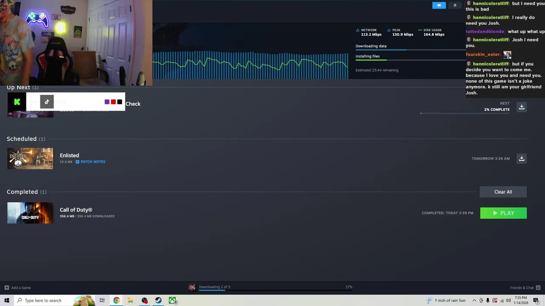Open the Xbox app from the taskbar

tap(172, 300)
